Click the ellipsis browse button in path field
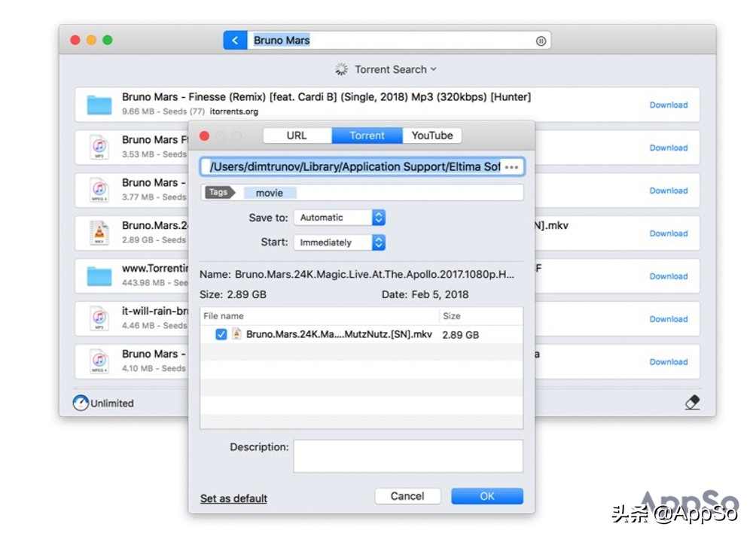The height and width of the screenshot is (539, 753). 512,167
